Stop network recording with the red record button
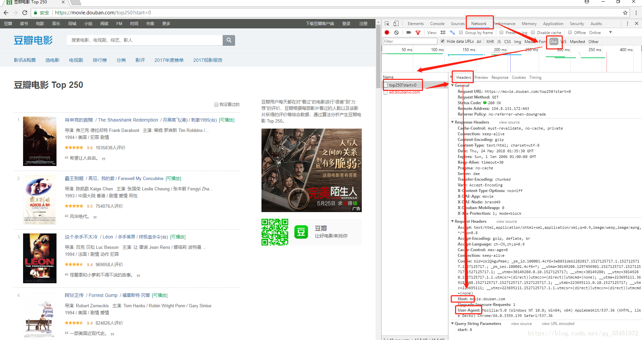The height and width of the screenshot is (340, 642). 387,32
